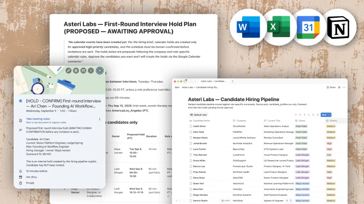The image size is (364, 204).
Task: Click the Hold Plan document title heading
Action: pyautogui.click(x=130, y=28)
